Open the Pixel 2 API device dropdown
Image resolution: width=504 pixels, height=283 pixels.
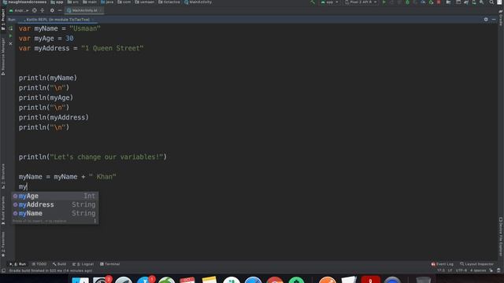click(x=361, y=2)
